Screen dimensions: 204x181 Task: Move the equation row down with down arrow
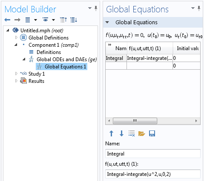coord(121,133)
